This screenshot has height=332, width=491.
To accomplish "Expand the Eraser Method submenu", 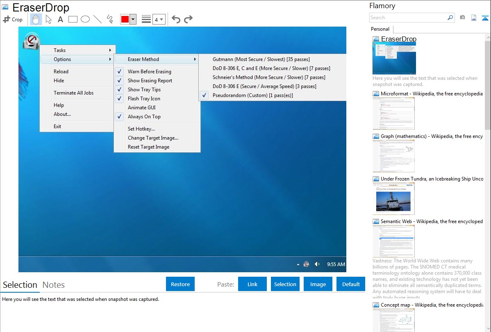I will (x=157, y=59).
